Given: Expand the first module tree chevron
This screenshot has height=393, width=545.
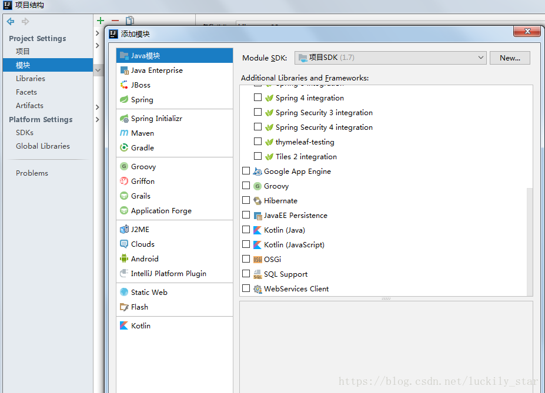Looking at the screenshot, I should (98, 33).
